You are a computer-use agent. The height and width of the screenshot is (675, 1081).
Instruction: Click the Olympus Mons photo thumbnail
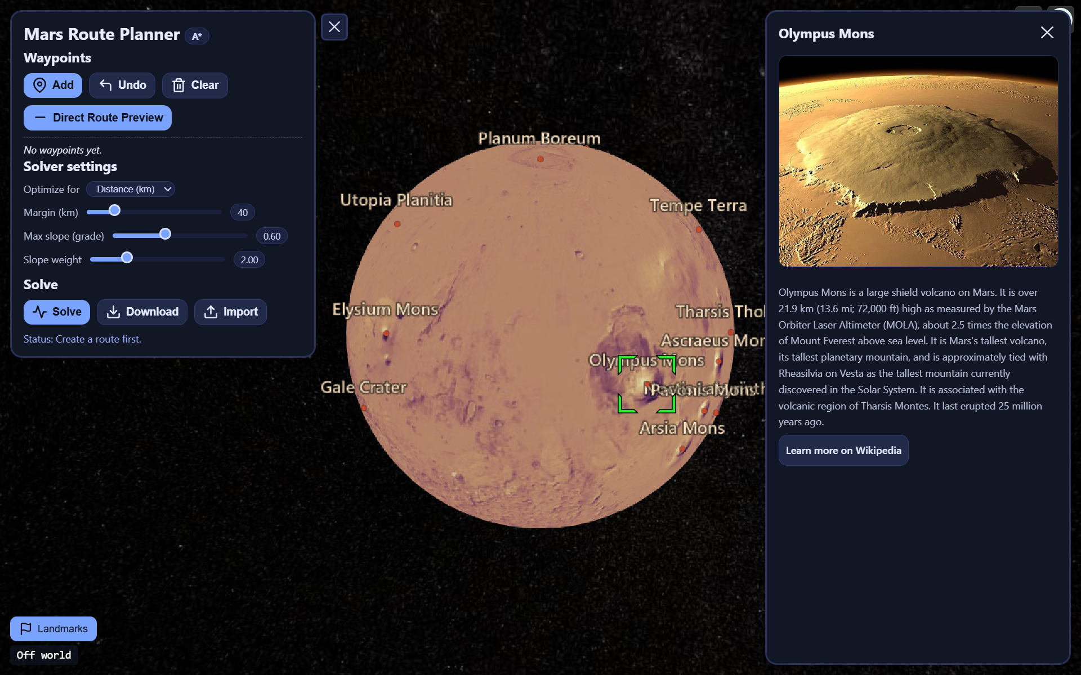tap(918, 161)
